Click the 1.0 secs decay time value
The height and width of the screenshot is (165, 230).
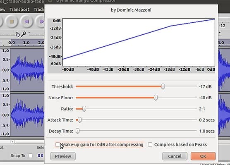click(x=207, y=131)
